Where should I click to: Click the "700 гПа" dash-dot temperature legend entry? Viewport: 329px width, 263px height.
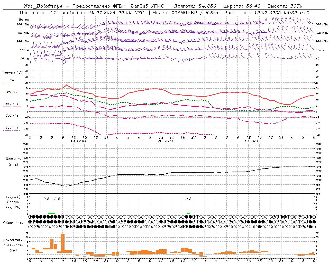12,117
